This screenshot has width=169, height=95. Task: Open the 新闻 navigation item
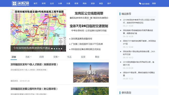pyautogui.click(x=44, y=3)
